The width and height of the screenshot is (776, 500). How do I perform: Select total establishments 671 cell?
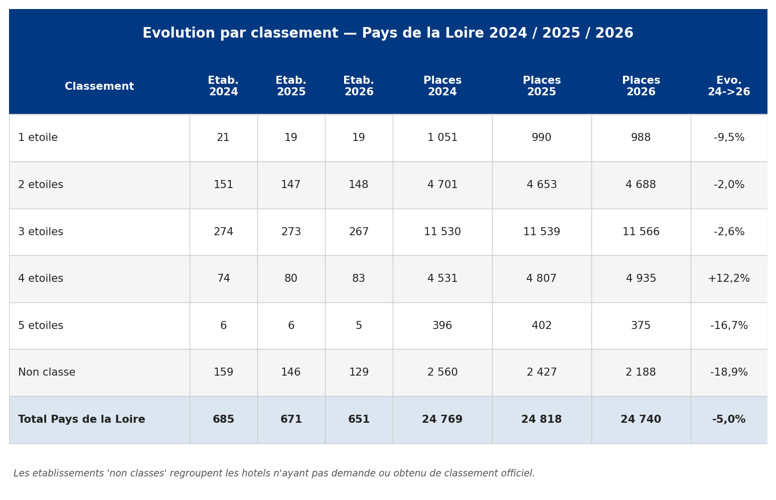[291, 420]
